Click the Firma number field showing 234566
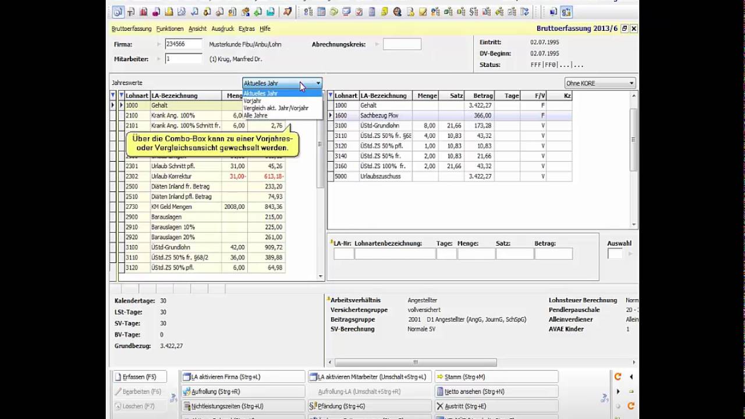This screenshot has height=419, width=745. (x=183, y=44)
